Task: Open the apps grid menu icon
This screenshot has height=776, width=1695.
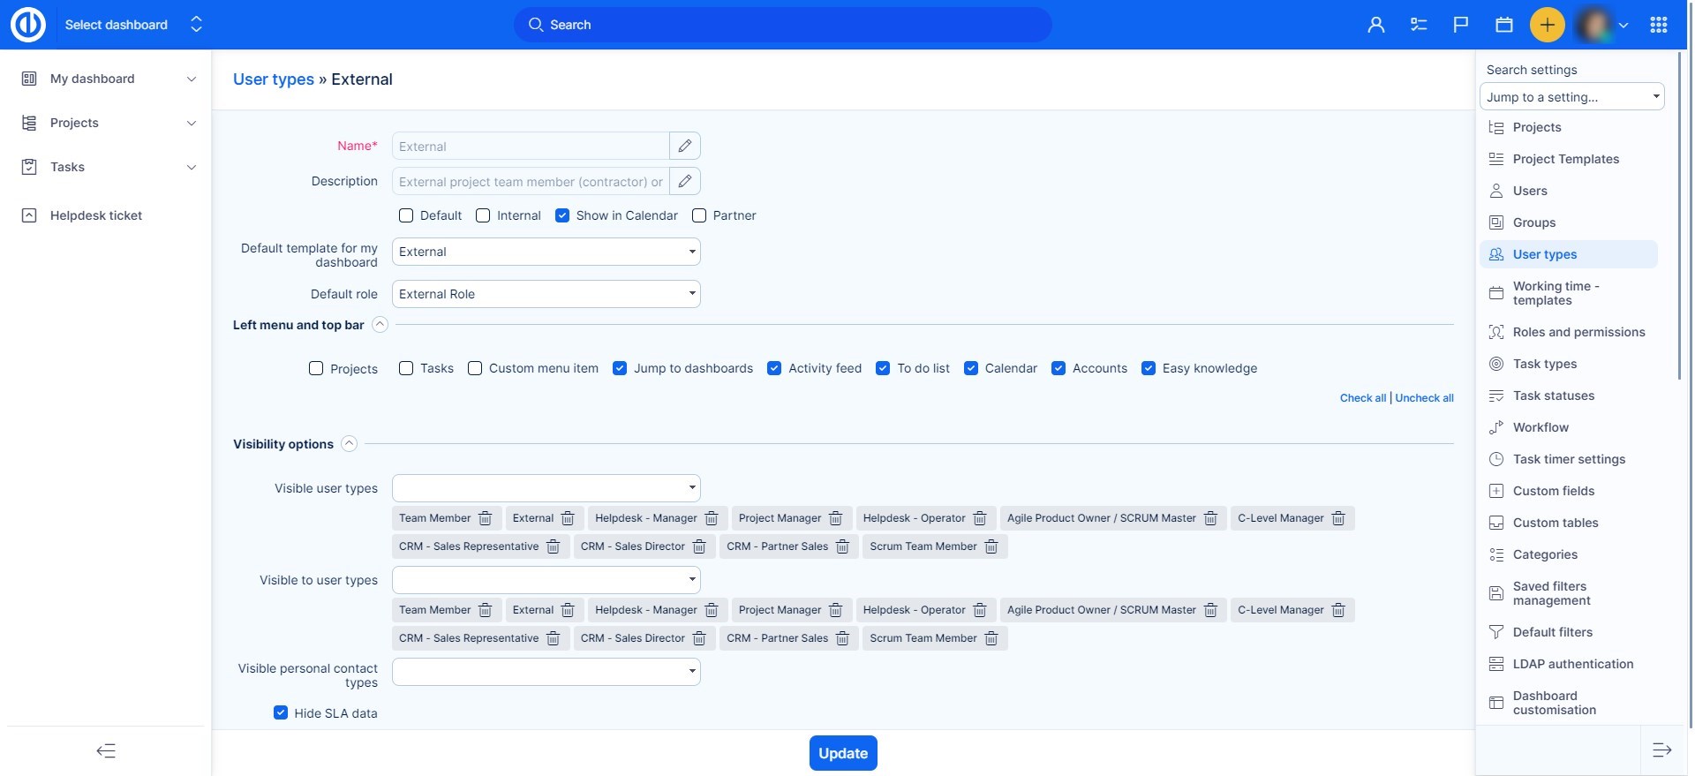Action: [x=1658, y=25]
